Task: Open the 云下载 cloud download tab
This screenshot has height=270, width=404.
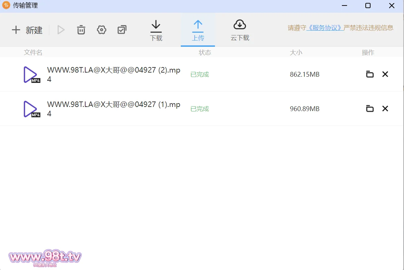Action: 240,31
